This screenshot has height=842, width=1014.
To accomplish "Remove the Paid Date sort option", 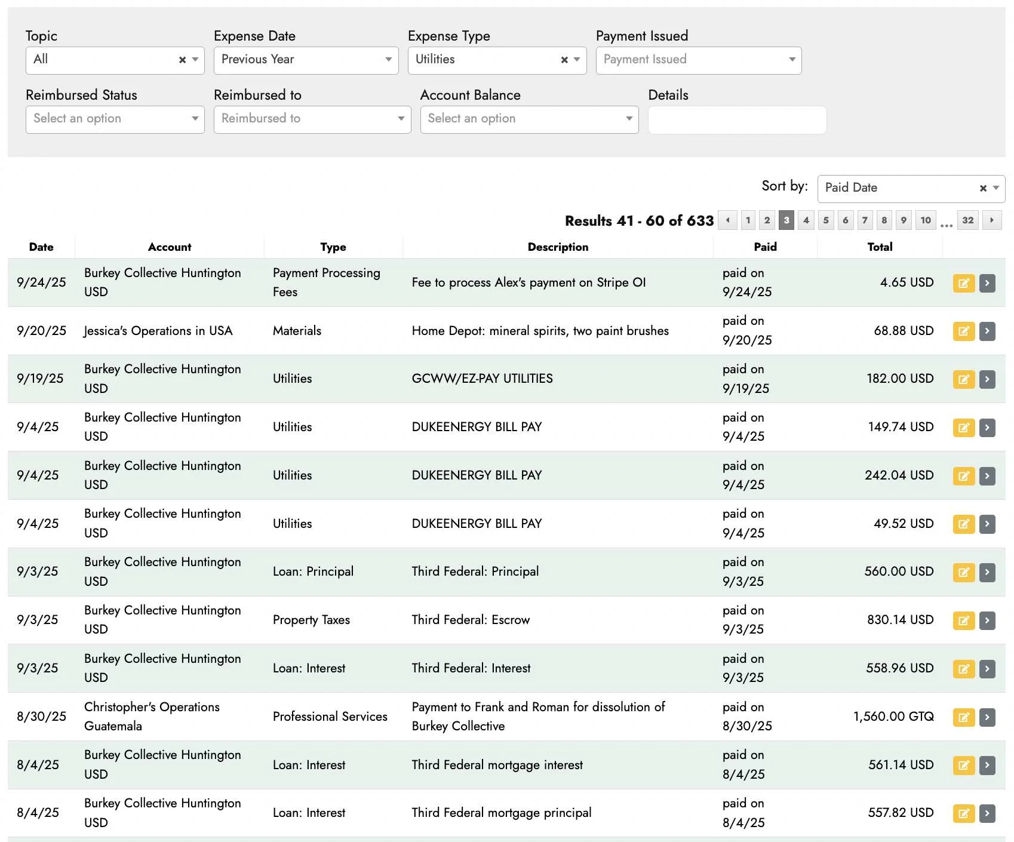I will 982,189.
